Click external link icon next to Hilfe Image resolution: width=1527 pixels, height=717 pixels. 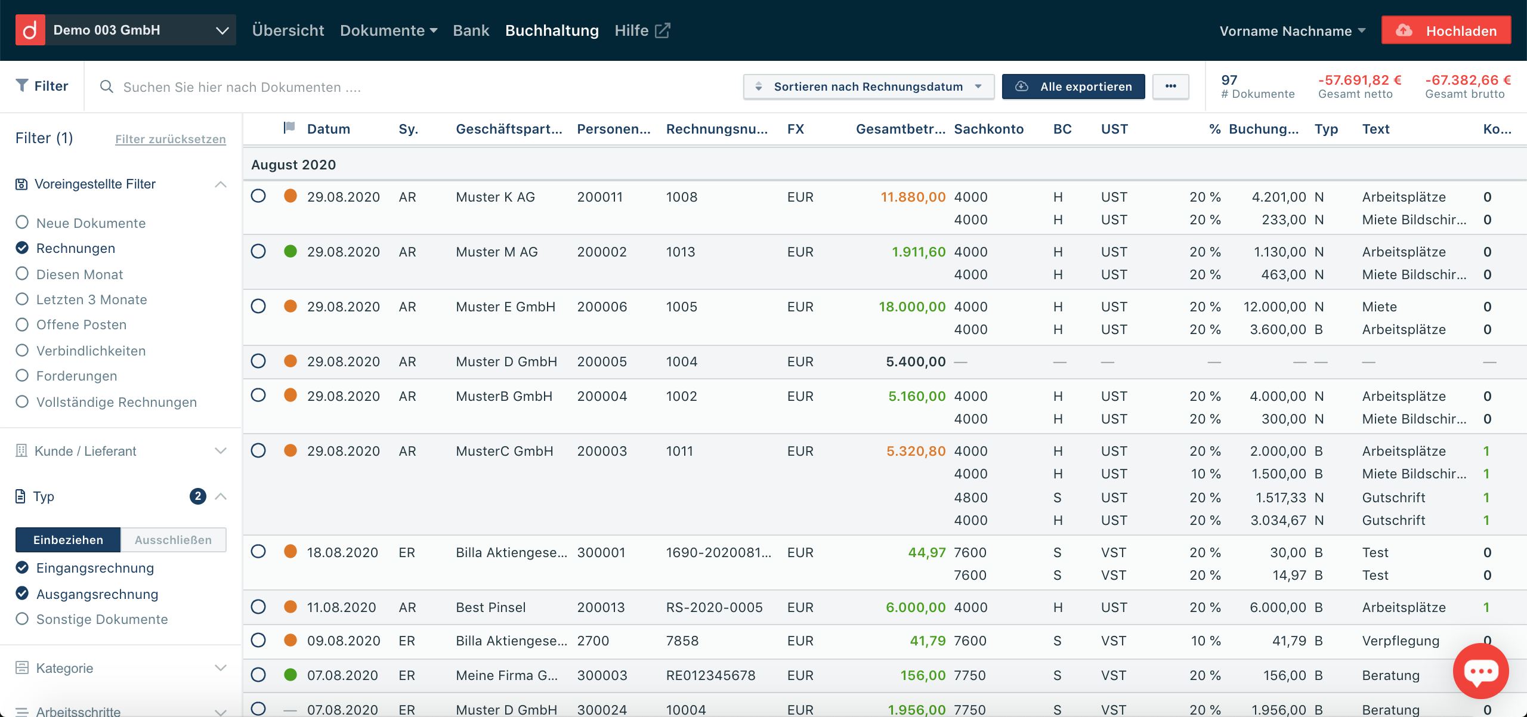coord(663,30)
